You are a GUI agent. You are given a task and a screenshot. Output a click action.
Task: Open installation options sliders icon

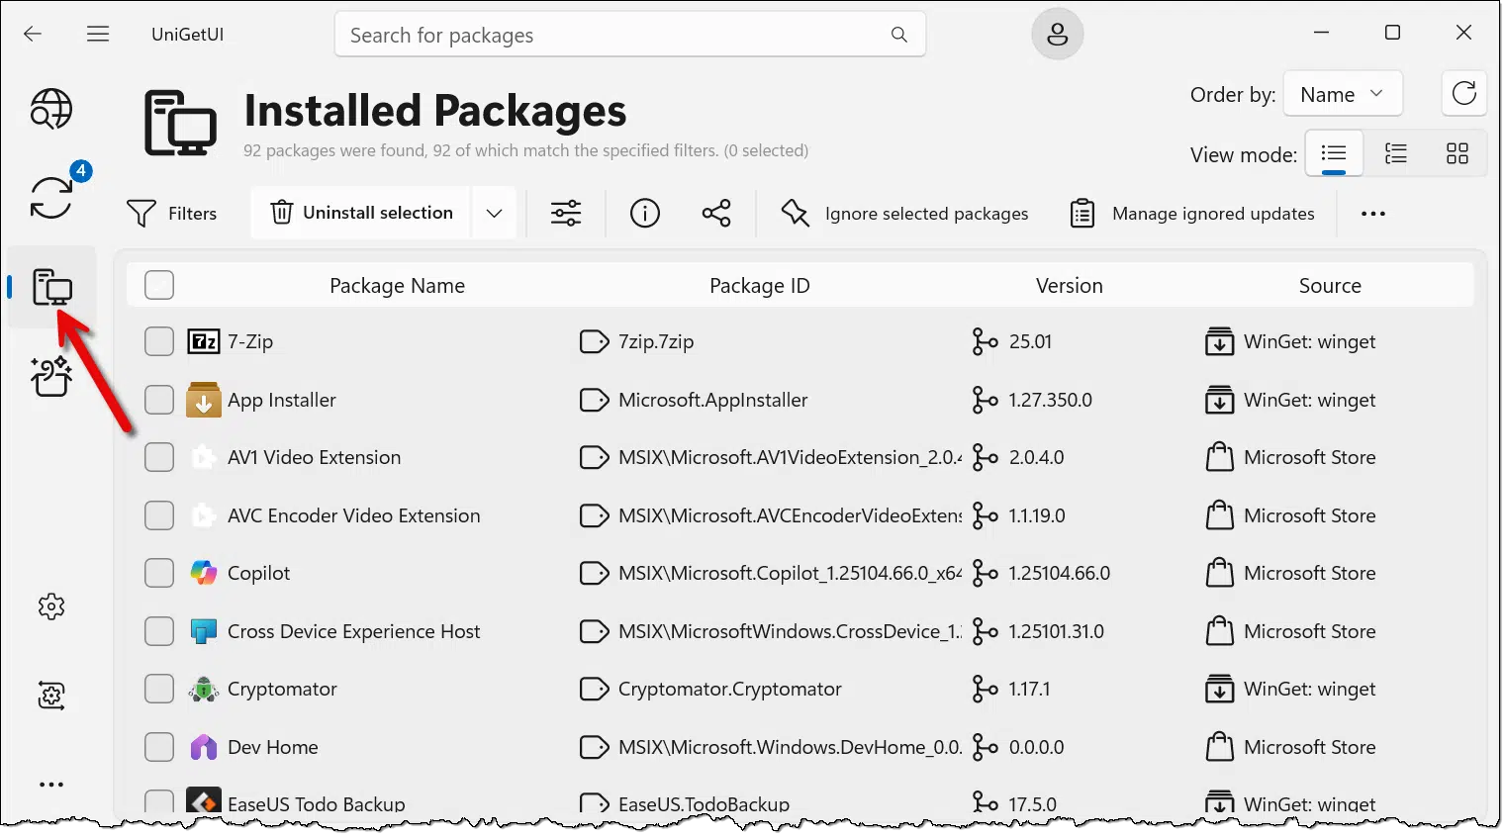pyautogui.click(x=566, y=213)
